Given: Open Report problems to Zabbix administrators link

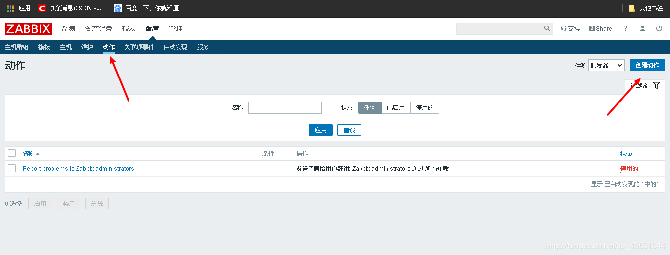Looking at the screenshot, I should pyautogui.click(x=78, y=169).
